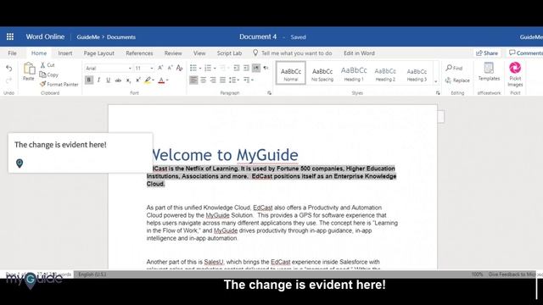
Task: Apply the No Spacing style
Action: click(322, 74)
